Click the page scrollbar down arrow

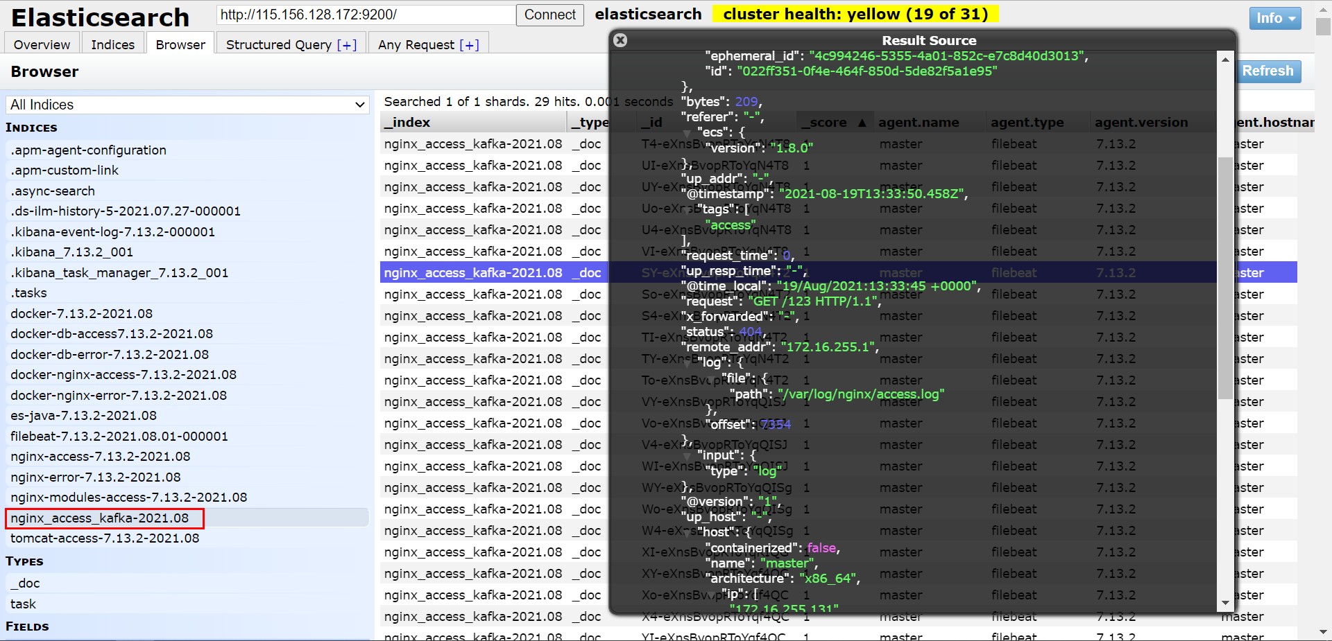tap(1323, 632)
